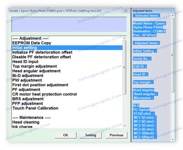
Task: Click the Band angular : line
Action: point(146,94)
